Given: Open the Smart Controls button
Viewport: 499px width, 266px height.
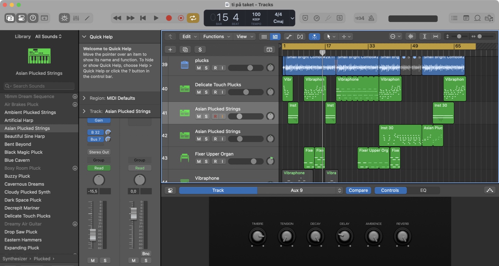Looking at the screenshot, I should pyautogui.click(x=64, y=18).
